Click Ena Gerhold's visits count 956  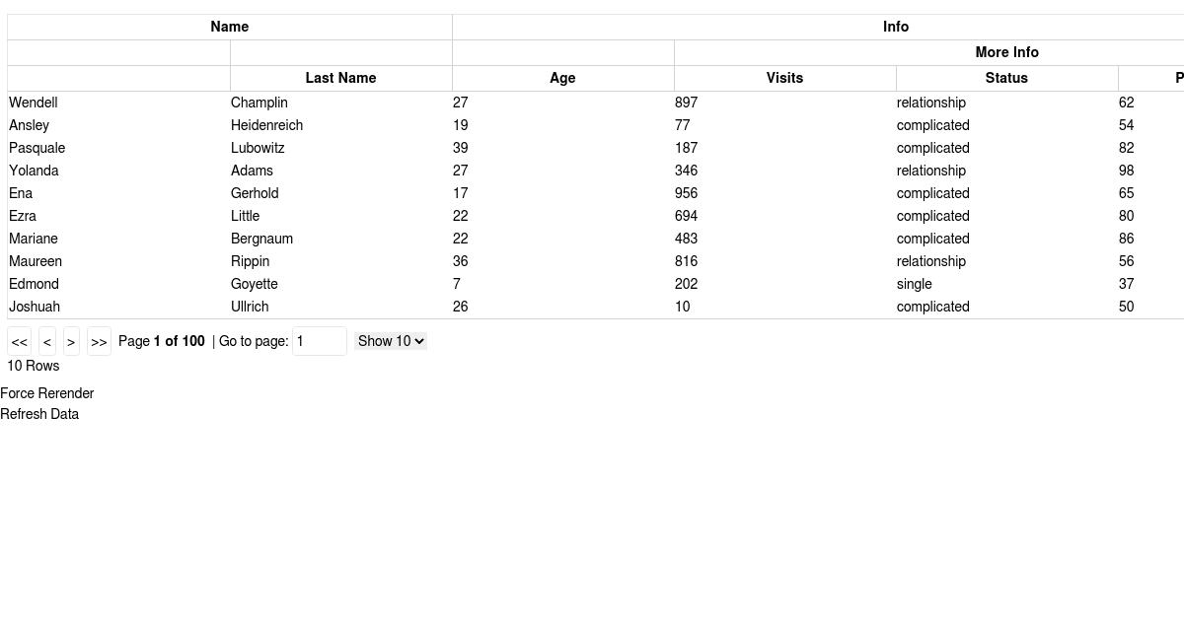tap(686, 193)
